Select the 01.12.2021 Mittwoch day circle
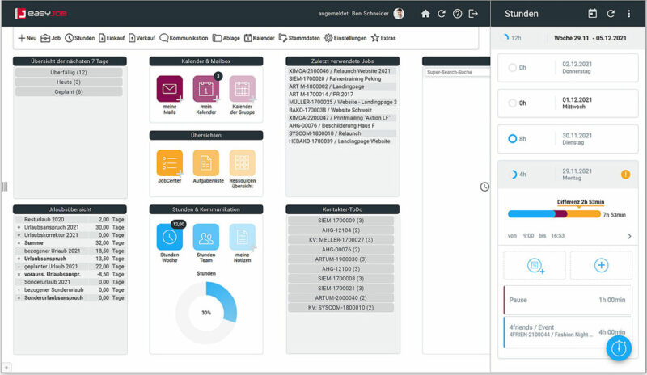647x375 pixels. [512, 103]
